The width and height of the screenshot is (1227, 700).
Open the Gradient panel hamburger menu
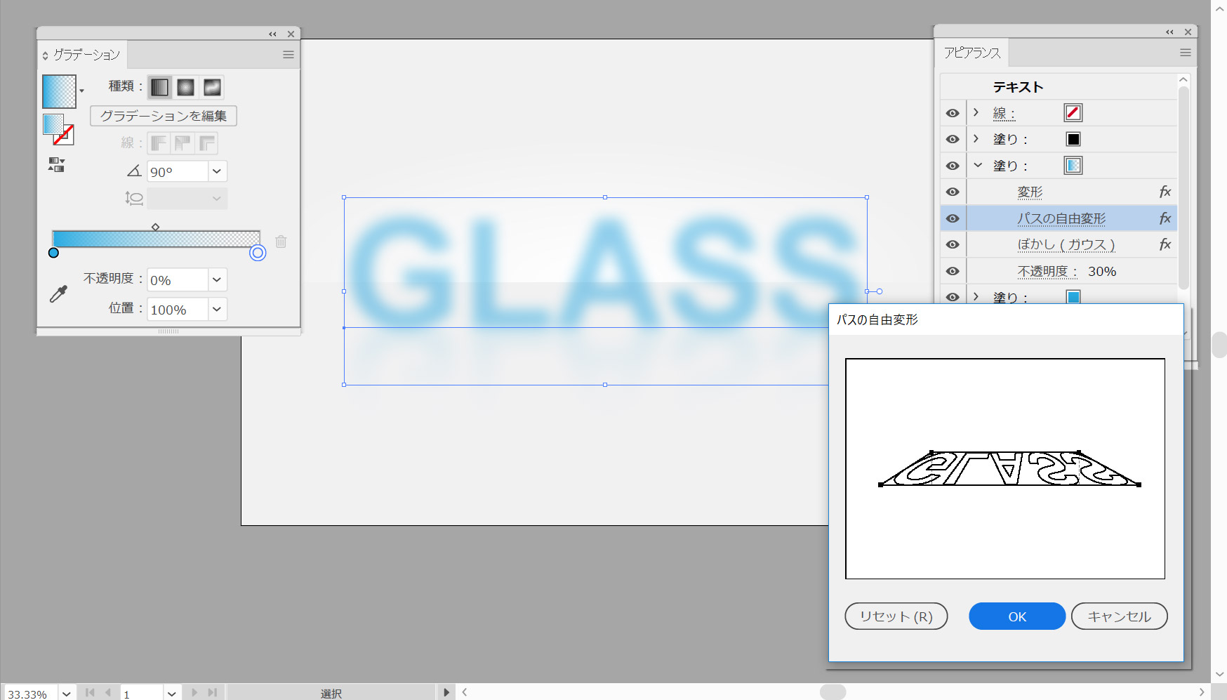tap(288, 55)
